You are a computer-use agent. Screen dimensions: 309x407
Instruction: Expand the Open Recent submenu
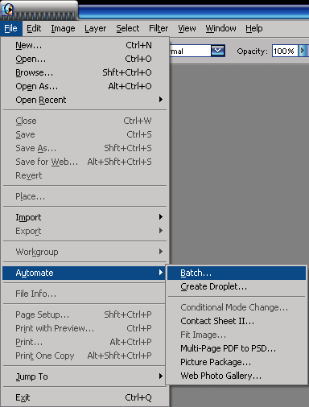pos(84,100)
